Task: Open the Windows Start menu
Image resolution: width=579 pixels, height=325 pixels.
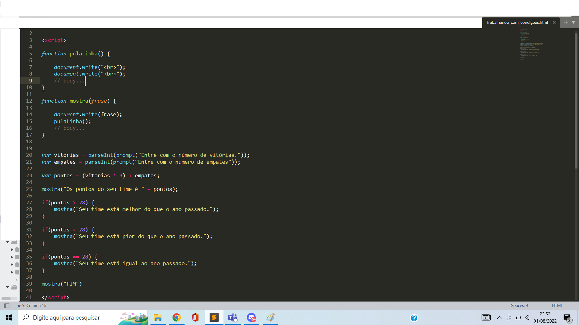Action: [x=9, y=317]
